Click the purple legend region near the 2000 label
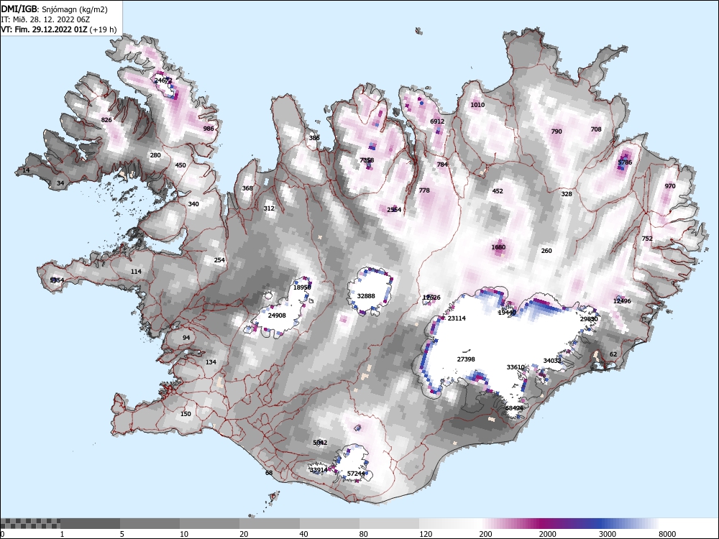The width and height of the screenshot is (719, 539). pyautogui.click(x=546, y=523)
